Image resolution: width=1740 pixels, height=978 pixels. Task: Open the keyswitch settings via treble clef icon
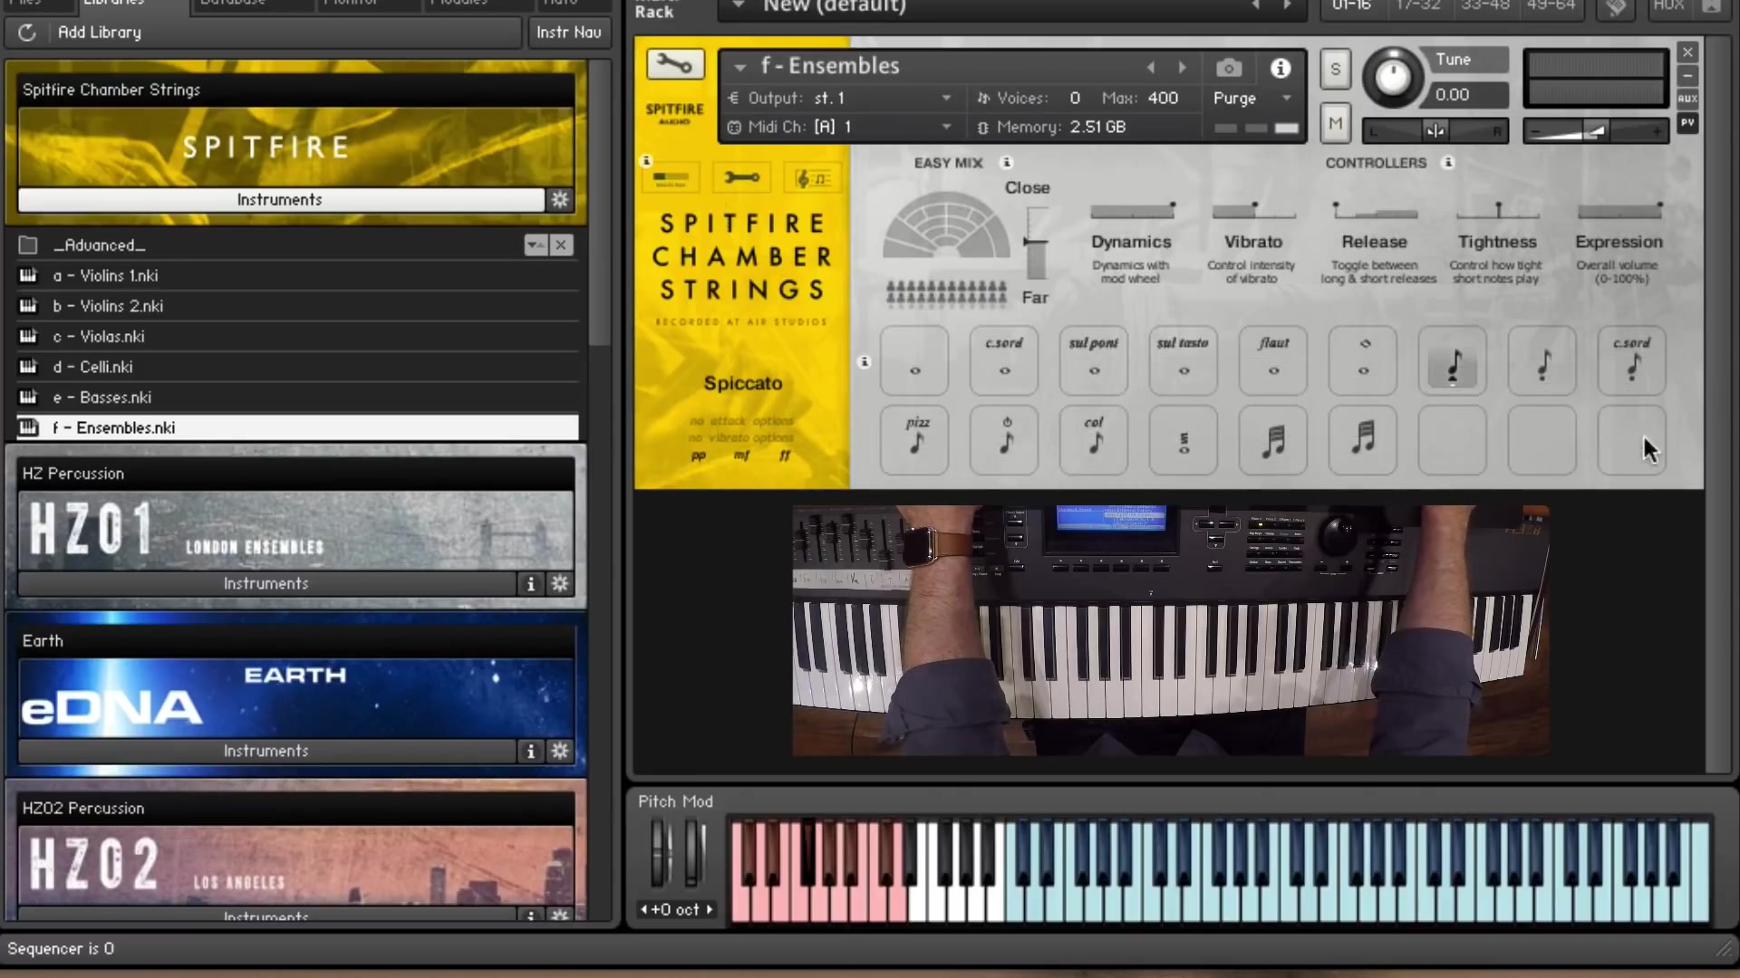813,177
